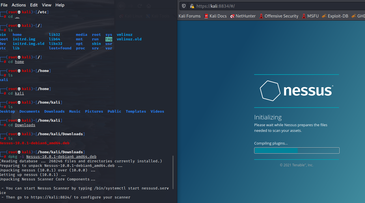
Task: Expand the terminal Edit menu
Action: pyautogui.click(x=34, y=5)
